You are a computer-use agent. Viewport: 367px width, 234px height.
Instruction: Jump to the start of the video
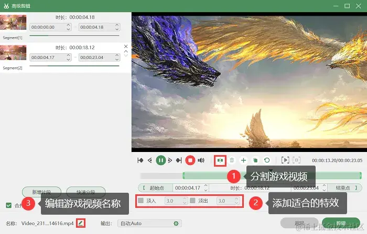(141, 160)
